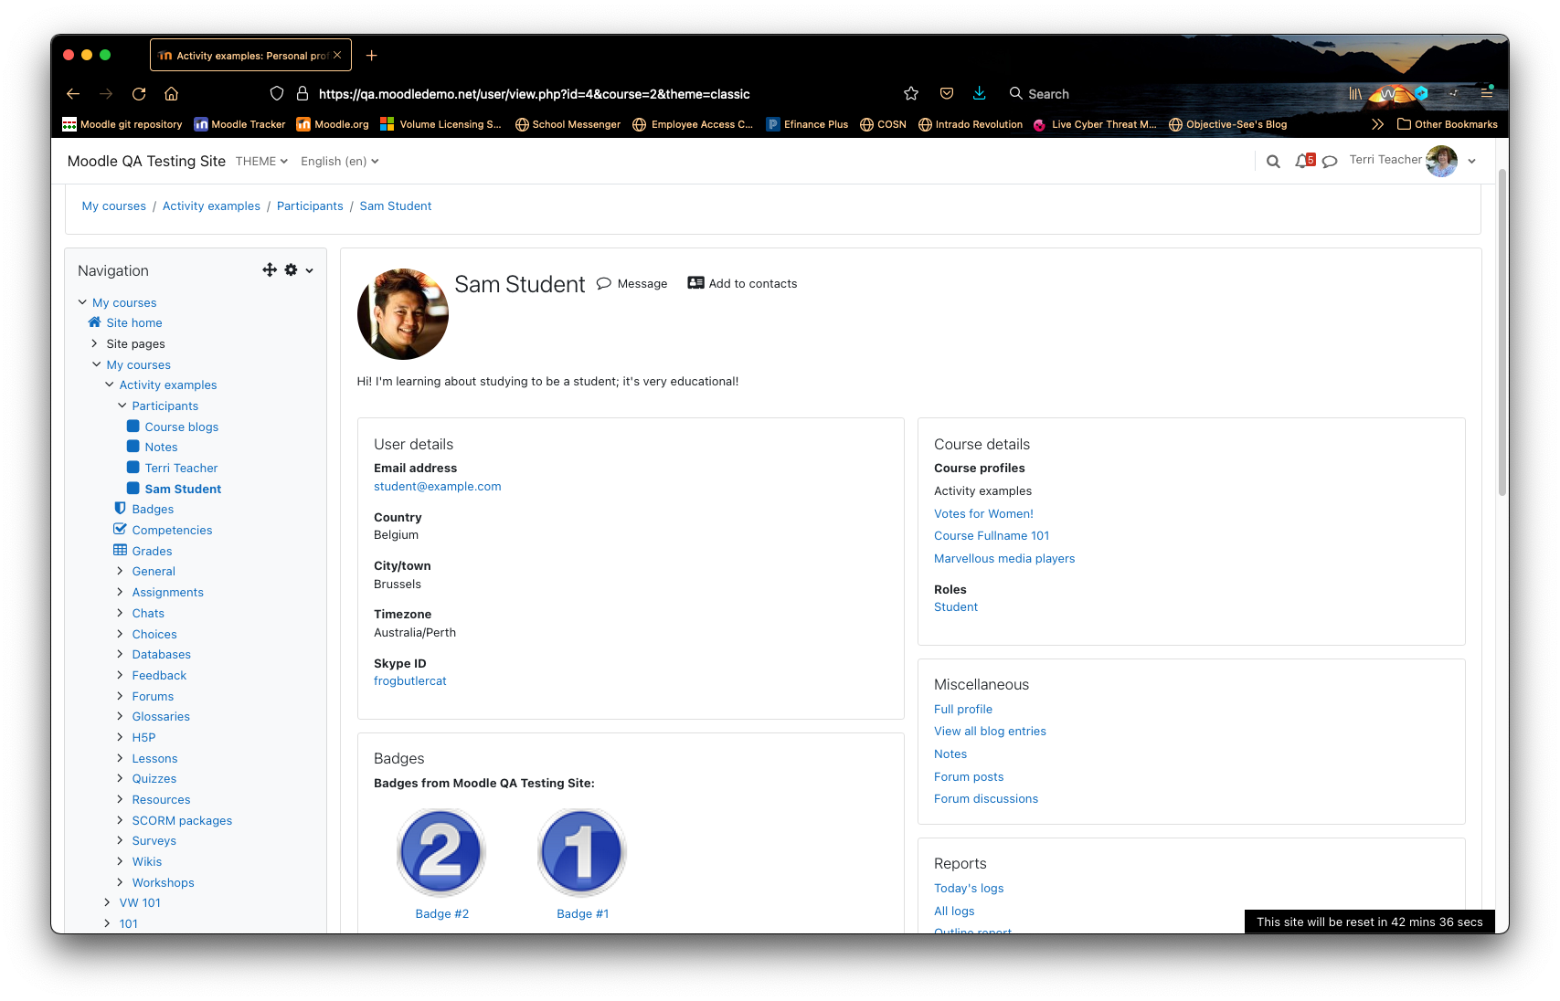Move the Navigation block using cross-arrows icon

point(270,270)
